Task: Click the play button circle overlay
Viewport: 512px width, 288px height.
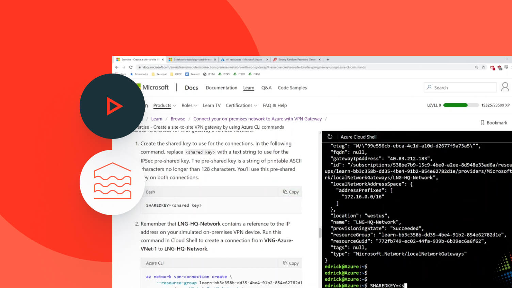Action: point(112,106)
